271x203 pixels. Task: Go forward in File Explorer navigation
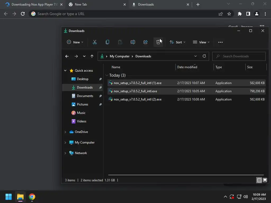[x=76, y=56]
